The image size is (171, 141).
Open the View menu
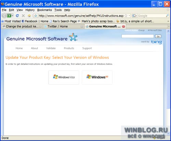[19, 10]
